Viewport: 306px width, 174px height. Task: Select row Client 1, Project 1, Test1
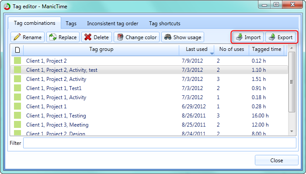tap(150, 88)
